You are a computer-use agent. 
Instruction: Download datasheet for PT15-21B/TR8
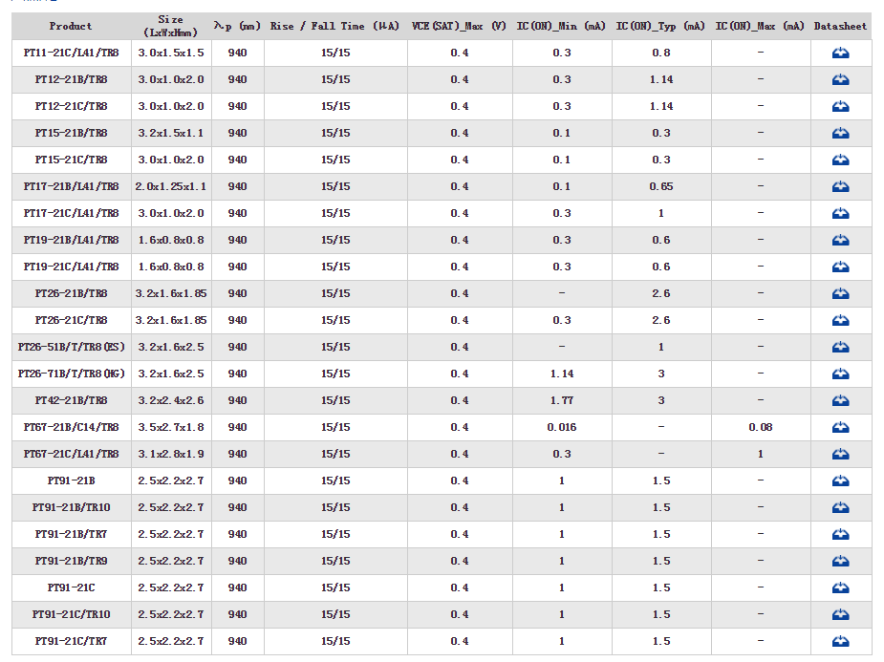840,133
